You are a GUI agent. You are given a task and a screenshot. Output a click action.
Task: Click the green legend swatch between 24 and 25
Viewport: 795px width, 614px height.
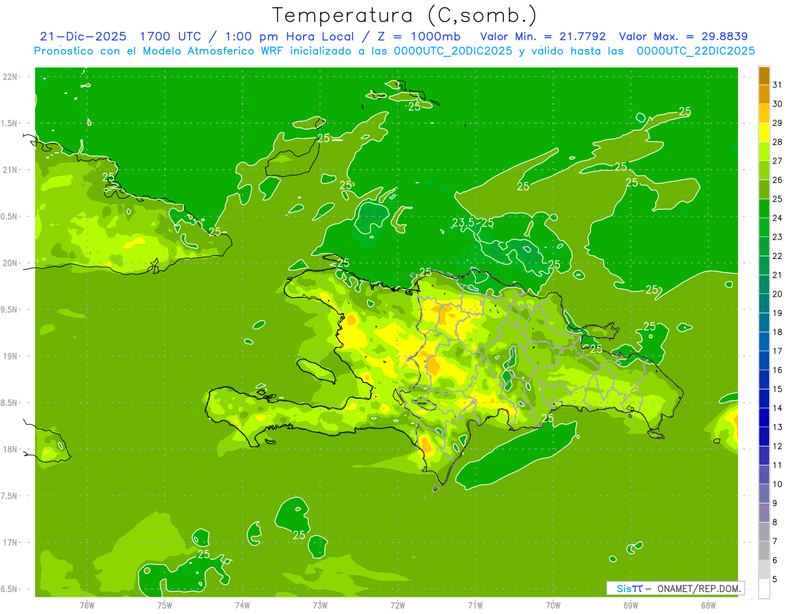(764, 209)
